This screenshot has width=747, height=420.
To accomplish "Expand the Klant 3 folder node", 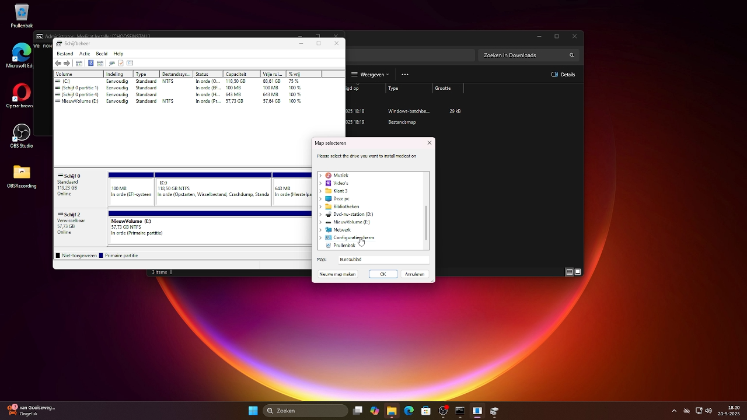I will tap(320, 191).
